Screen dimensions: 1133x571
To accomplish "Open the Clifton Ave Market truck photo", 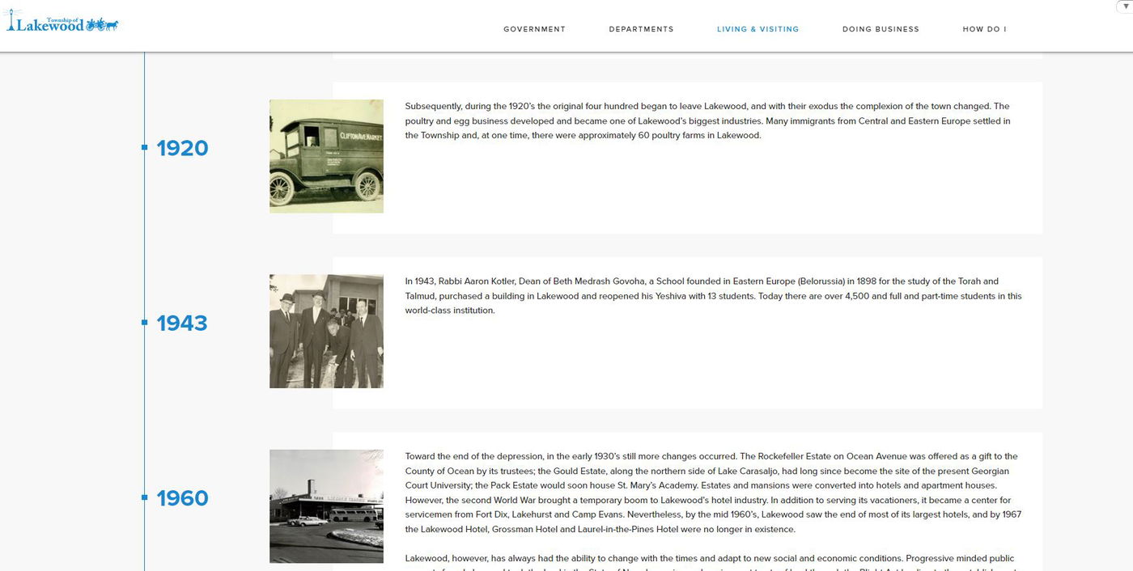I will [326, 156].
